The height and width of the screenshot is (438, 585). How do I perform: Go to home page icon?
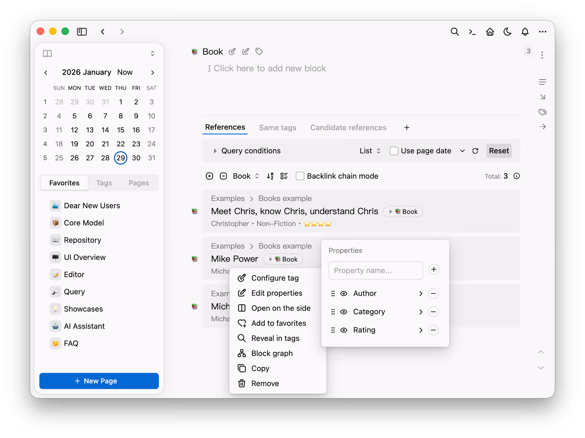coord(490,32)
